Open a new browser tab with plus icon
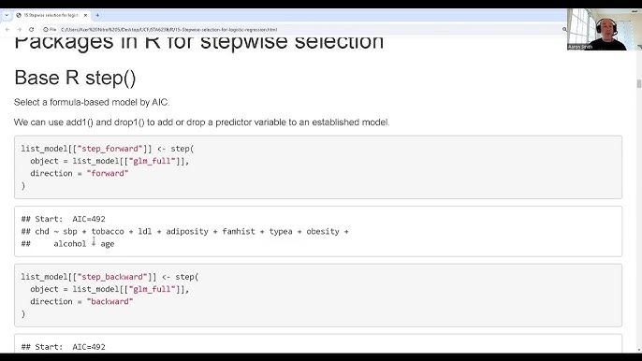This screenshot has height=361, width=642. 97,15
